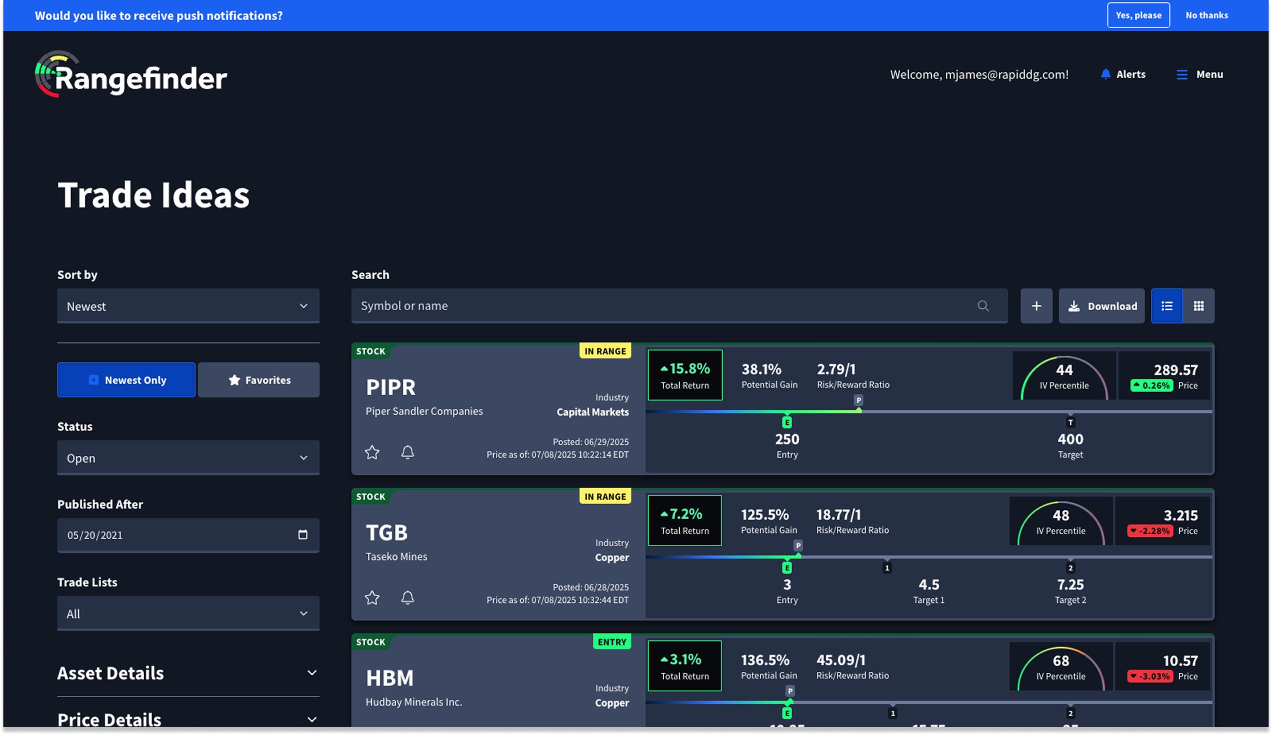Image resolution: width=1272 pixels, height=735 pixels.
Task: Click the Download button
Action: point(1101,306)
